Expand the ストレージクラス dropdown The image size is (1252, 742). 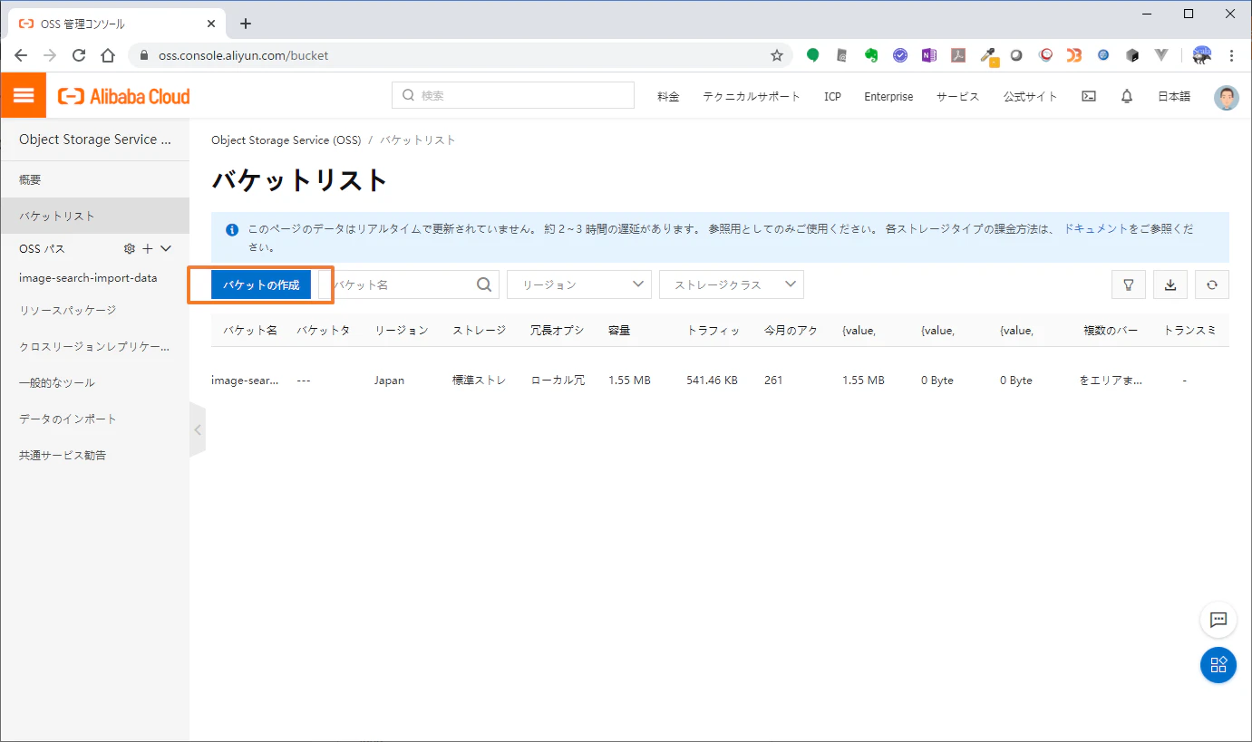click(732, 284)
